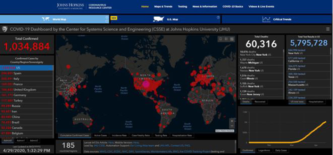Click the U.S. map silhouette icon
This screenshot has width=333, height=155.
tap(159, 19)
